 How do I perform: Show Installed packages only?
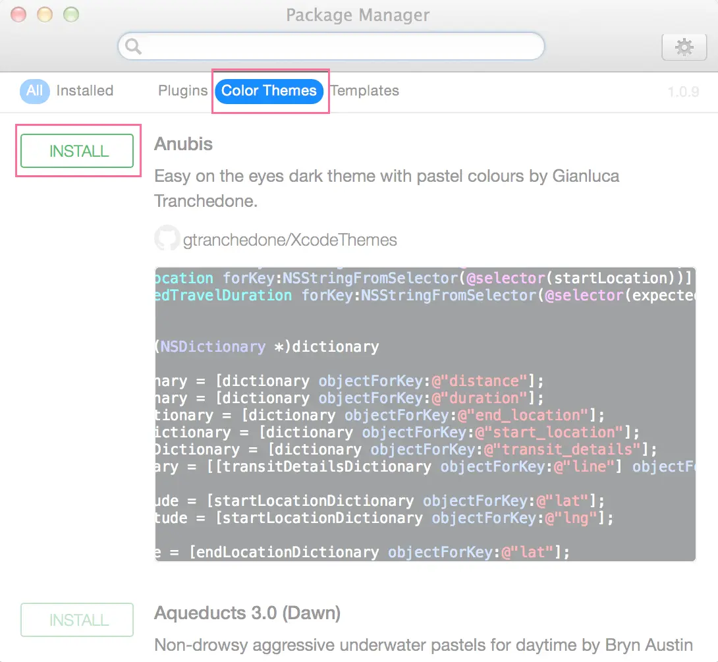[x=85, y=91]
